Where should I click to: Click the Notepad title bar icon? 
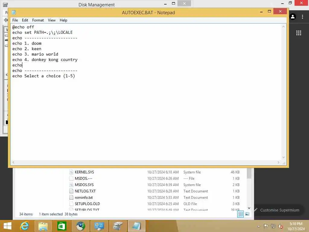[x=14, y=12]
